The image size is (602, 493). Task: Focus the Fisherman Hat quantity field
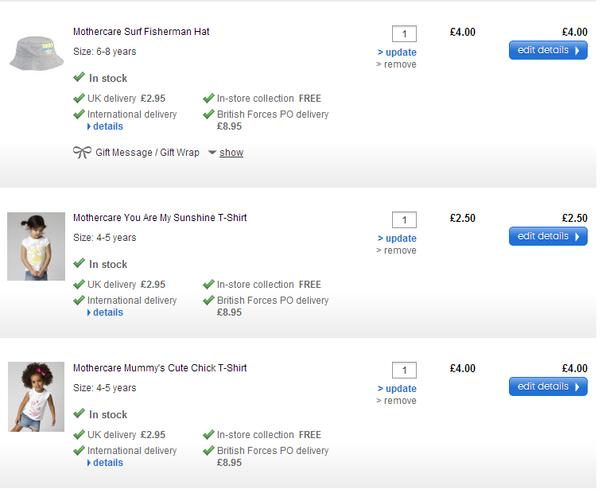coord(404,33)
